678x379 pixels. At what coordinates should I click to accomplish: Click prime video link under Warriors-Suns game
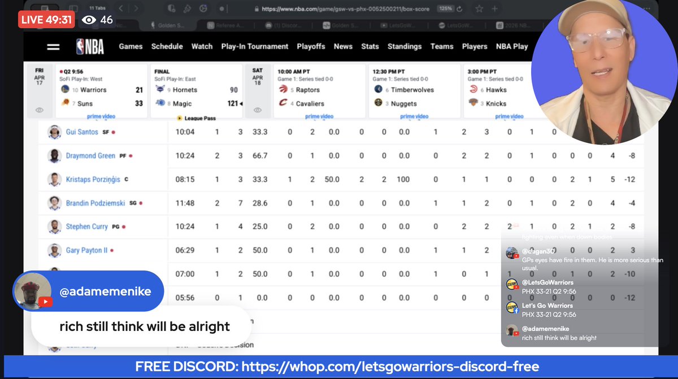[x=101, y=116]
